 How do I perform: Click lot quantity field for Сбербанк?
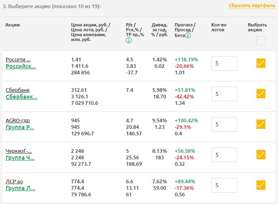point(224,94)
